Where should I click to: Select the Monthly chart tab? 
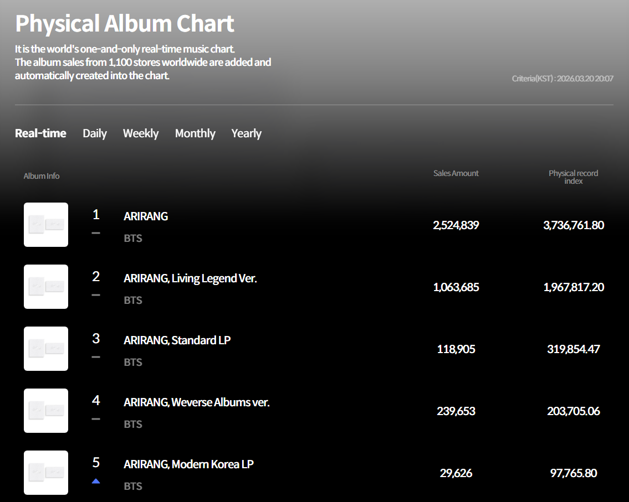195,133
